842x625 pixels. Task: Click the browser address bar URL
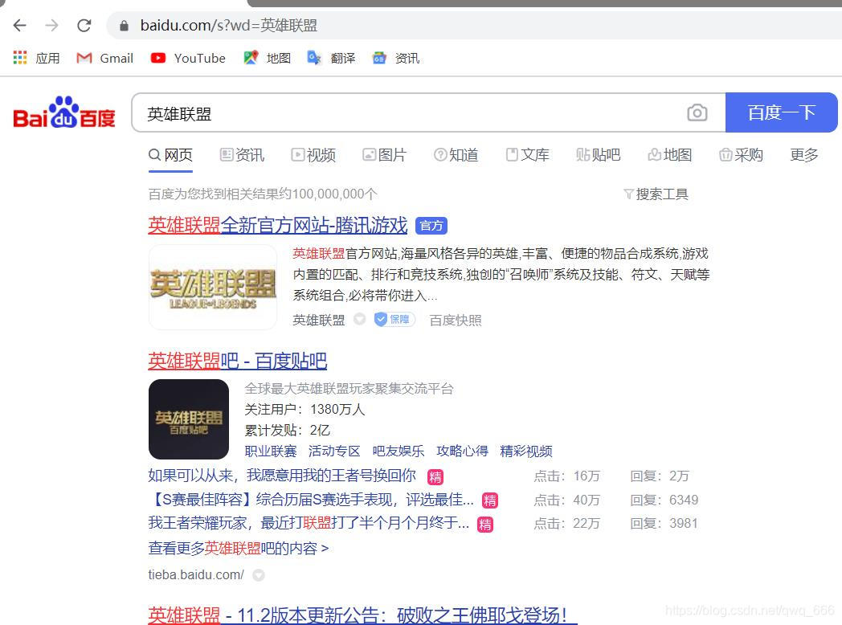coord(228,25)
